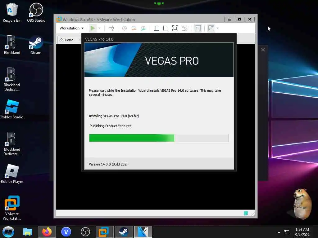Click the VMware window resize grip
This screenshot has width=318, height=238.
pos(253,214)
